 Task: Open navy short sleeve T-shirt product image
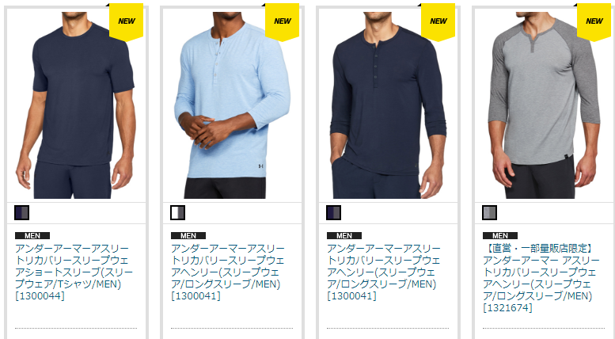tap(76, 105)
